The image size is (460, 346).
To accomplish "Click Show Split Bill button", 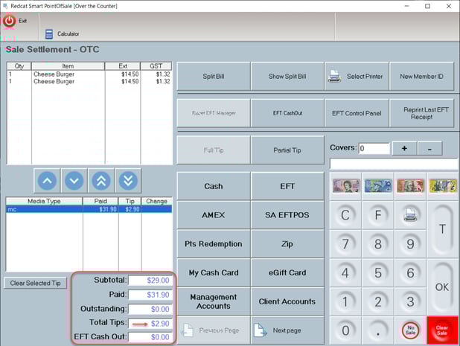I will click(287, 76).
